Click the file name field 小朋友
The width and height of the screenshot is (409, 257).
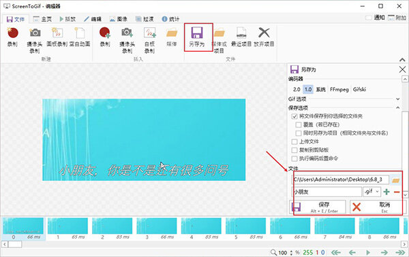(327, 192)
